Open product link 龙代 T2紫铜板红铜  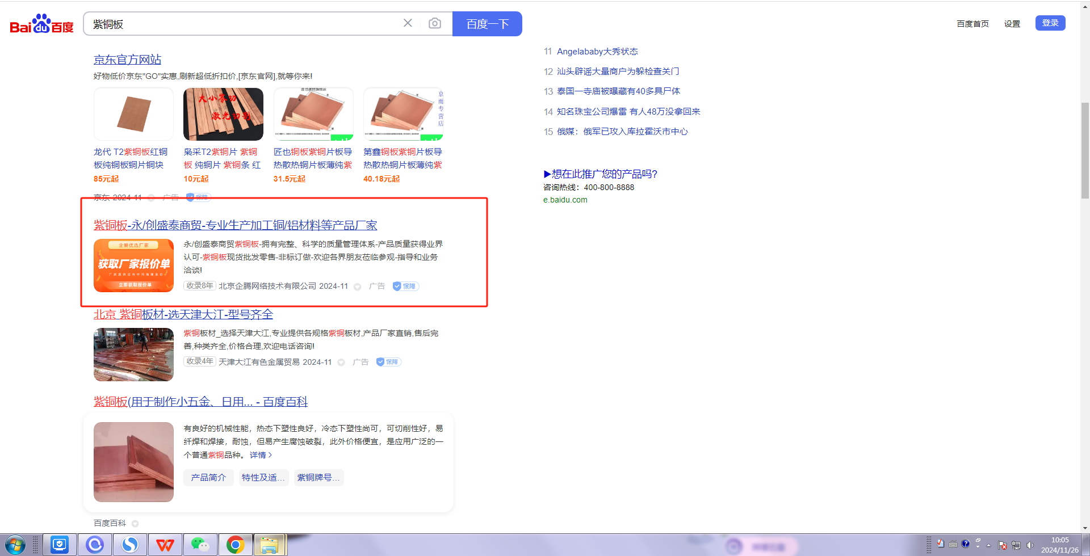(x=131, y=158)
